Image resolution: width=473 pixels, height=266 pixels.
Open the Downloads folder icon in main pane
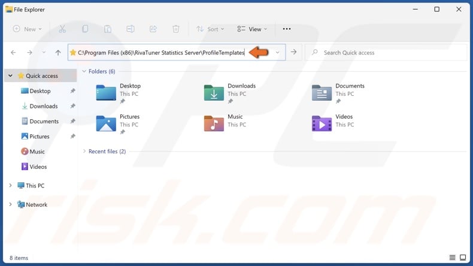pos(214,93)
